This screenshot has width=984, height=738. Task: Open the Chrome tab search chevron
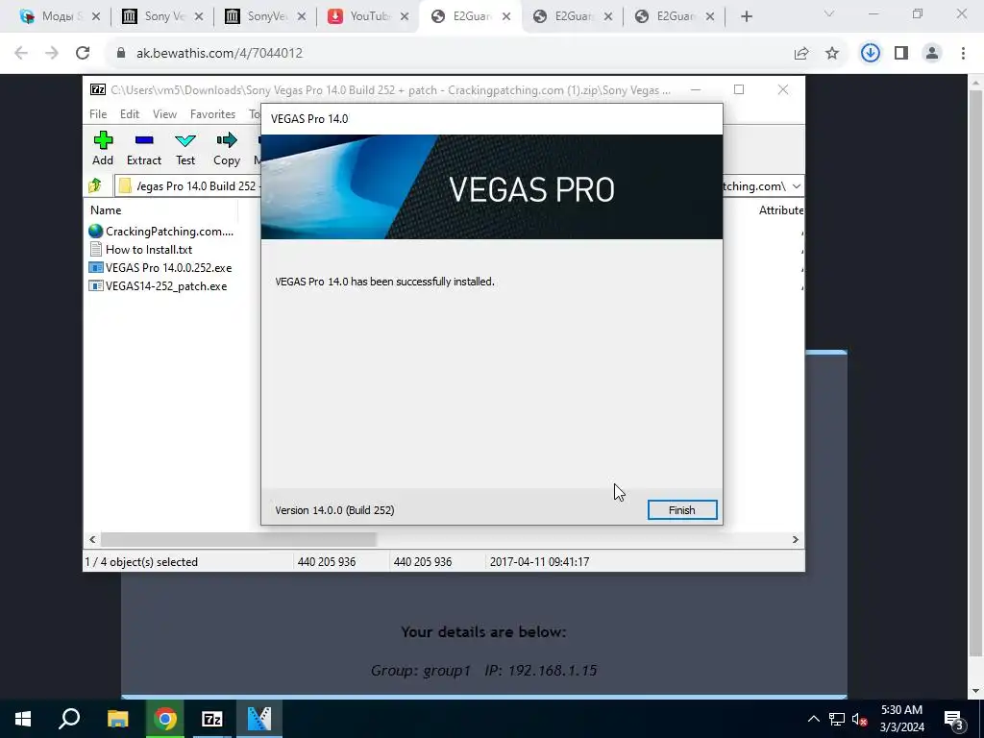coord(829,13)
